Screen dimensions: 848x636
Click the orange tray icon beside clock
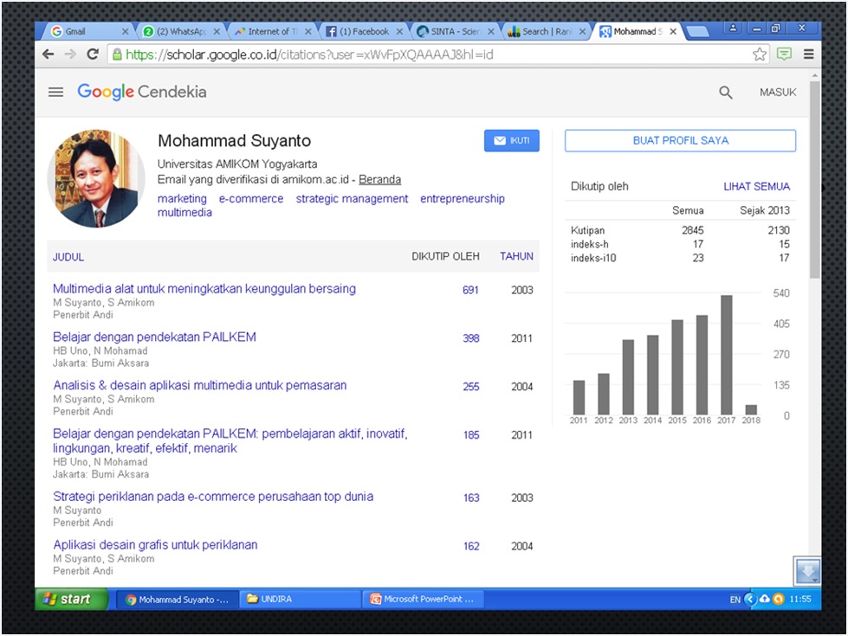[778, 599]
